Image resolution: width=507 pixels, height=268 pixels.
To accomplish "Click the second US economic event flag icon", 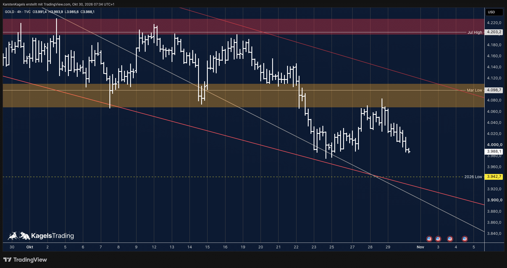I will [438, 239].
